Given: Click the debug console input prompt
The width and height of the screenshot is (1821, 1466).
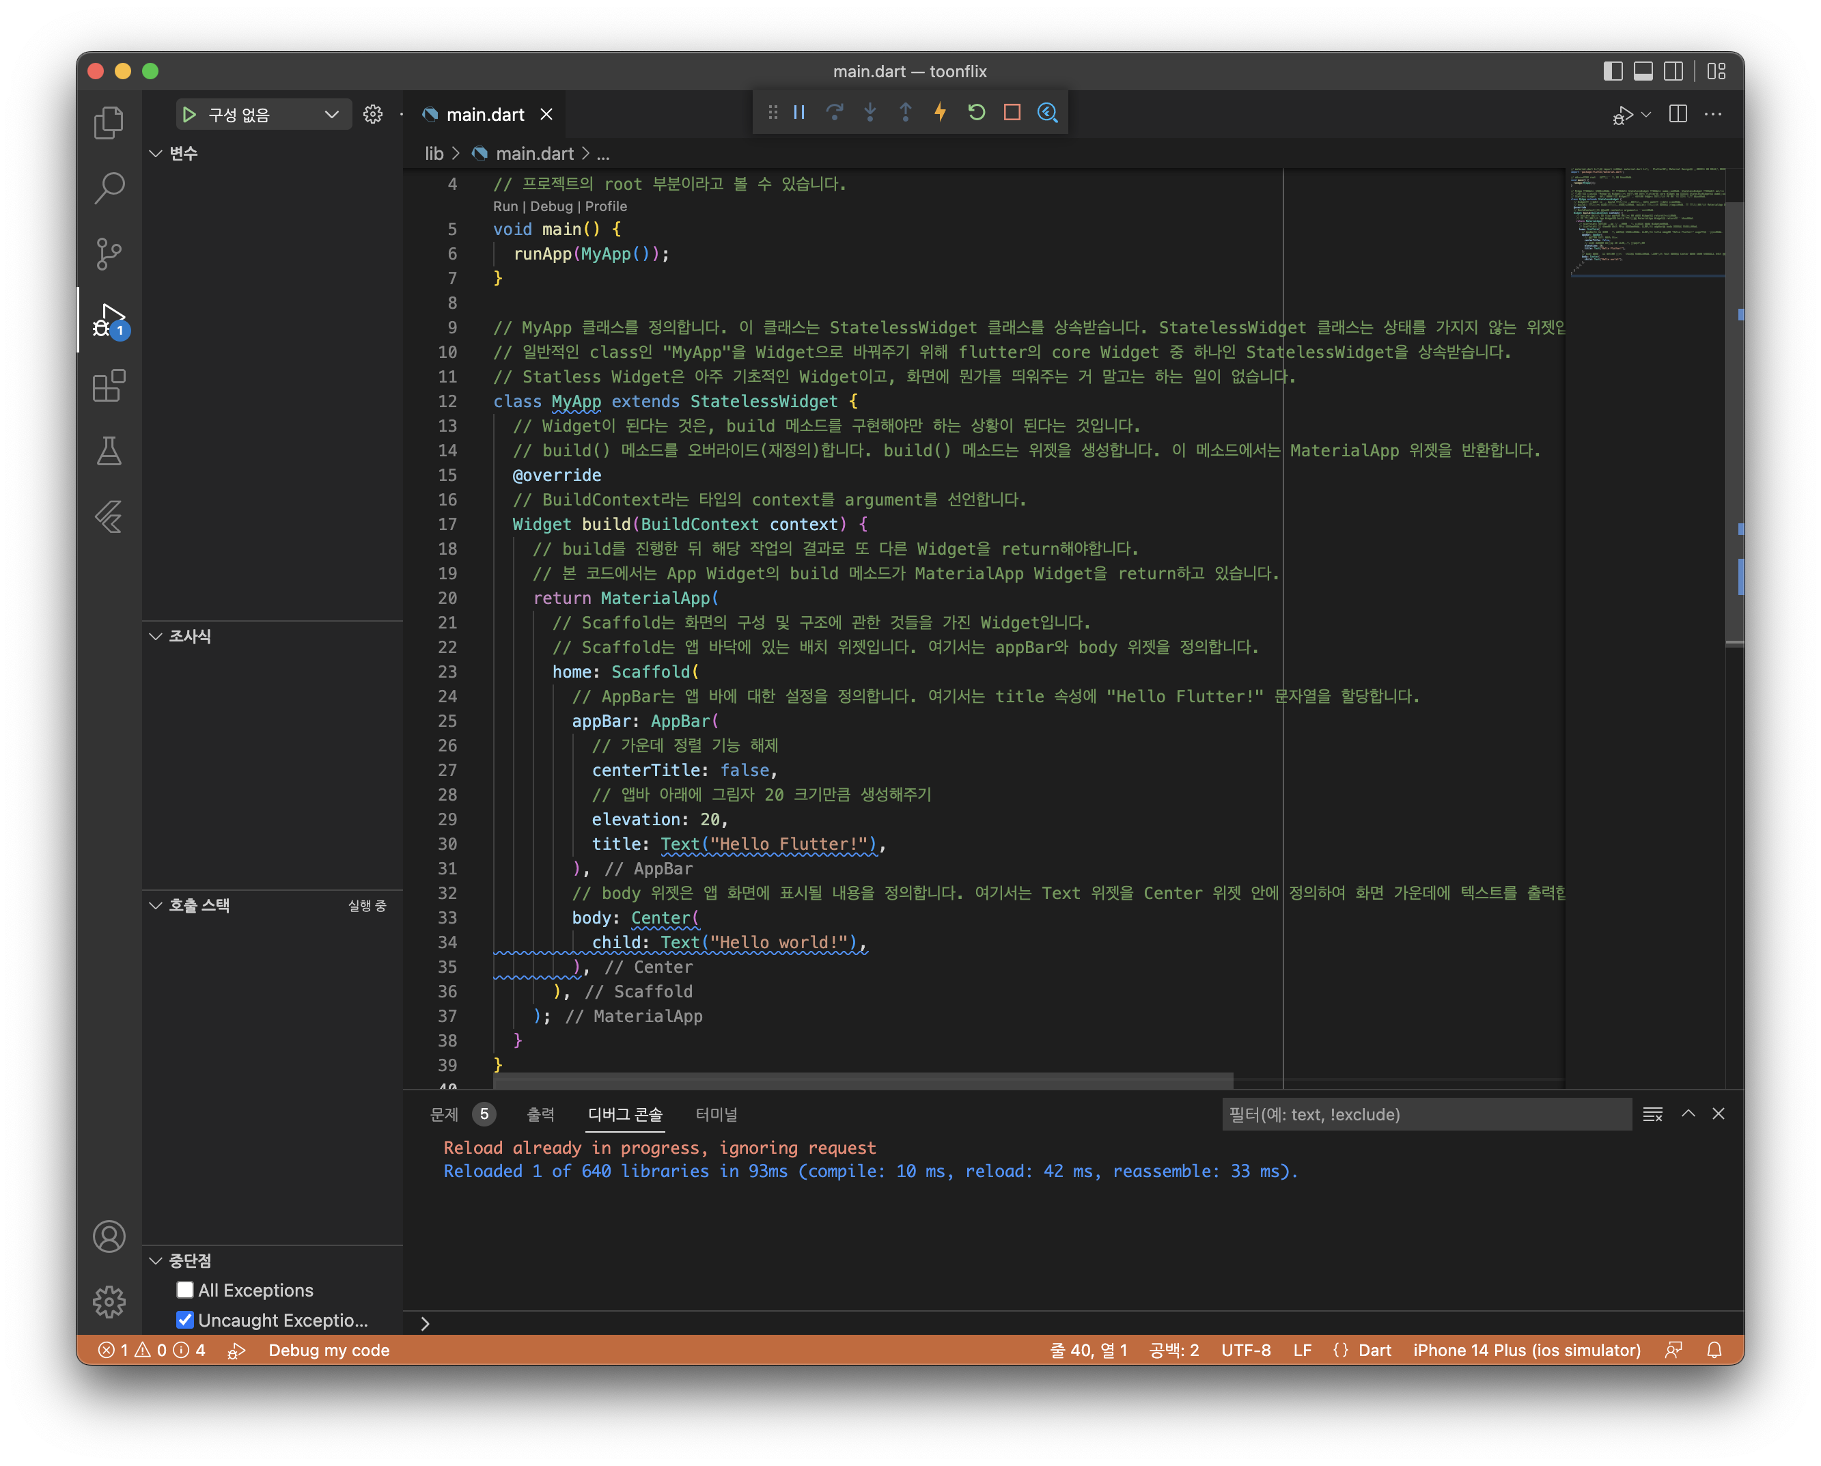Looking at the screenshot, I should point(1072,1323).
